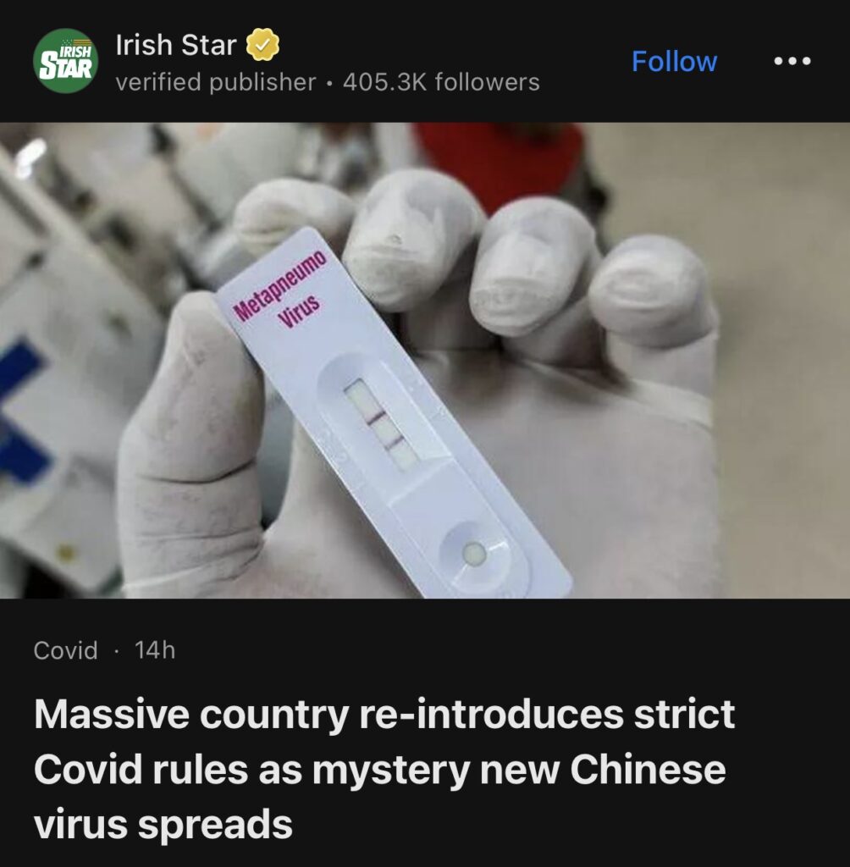Open the test kit article photo
The image size is (850, 867).
pyautogui.click(x=425, y=360)
